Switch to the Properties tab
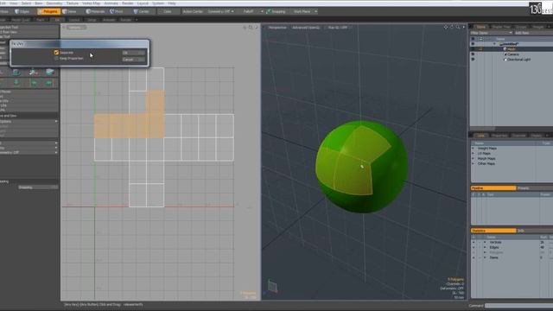 coord(499,136)
